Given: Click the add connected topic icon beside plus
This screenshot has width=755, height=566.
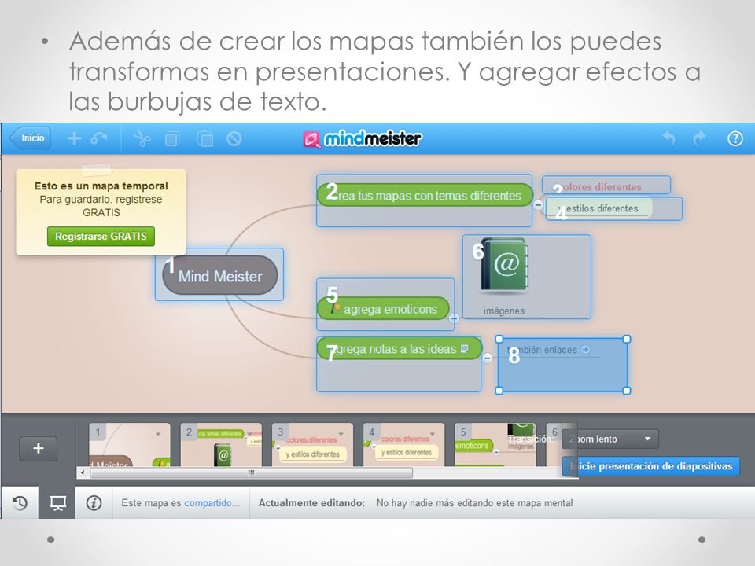Looking at the screenshot, I should pyautogui.click(x=99, y=138).
